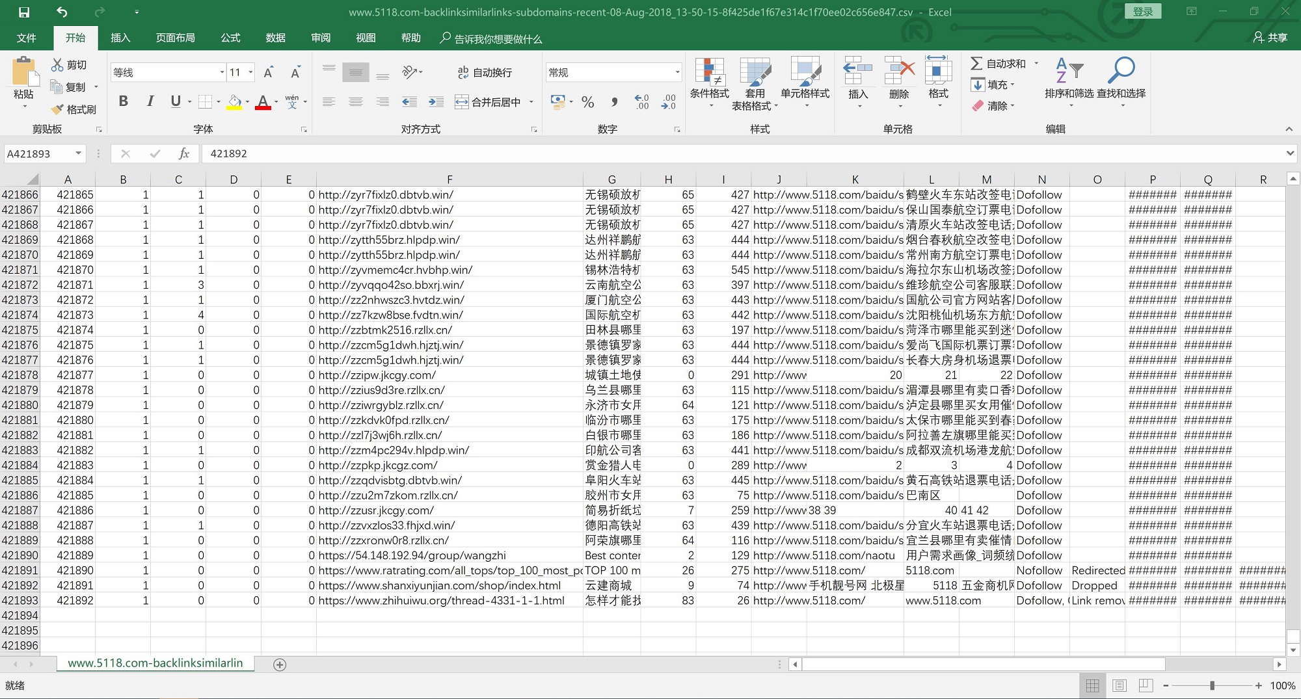
Task: Open Format as Table 套用表格格式
Action: point(755,83)
